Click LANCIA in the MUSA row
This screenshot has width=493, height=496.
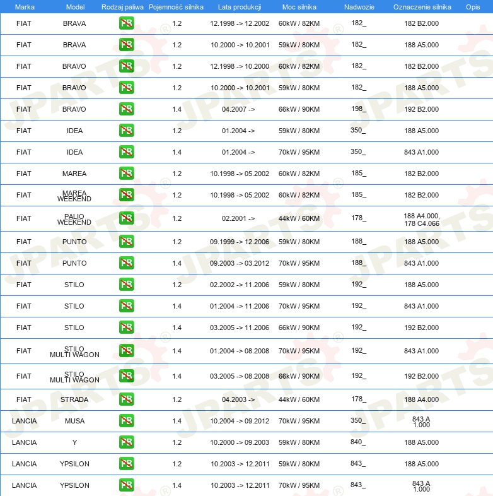tap(25, 421)
